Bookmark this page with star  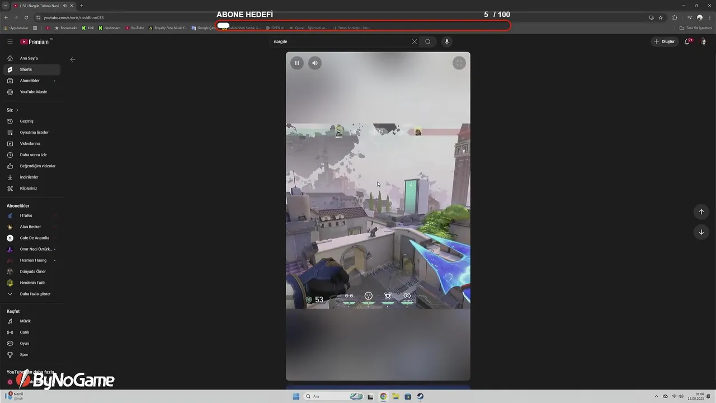pos(661,17)
